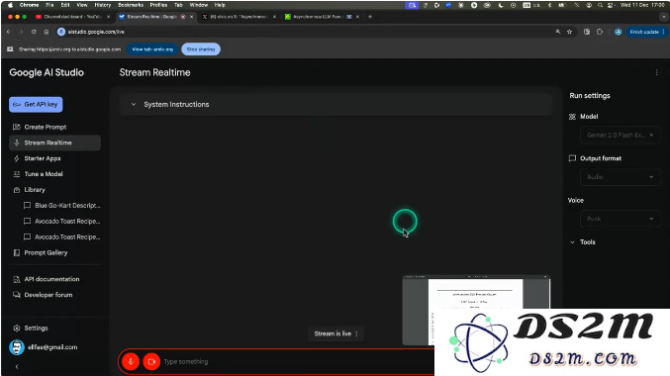Open the Output format dropdown, Audio

pos(620,177)
